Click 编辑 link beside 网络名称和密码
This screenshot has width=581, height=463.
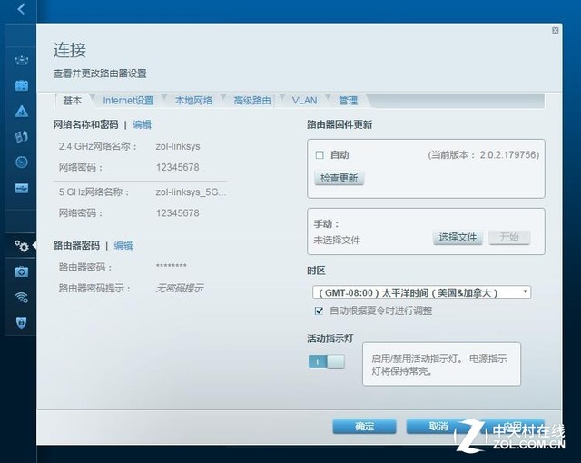[142, 124]
